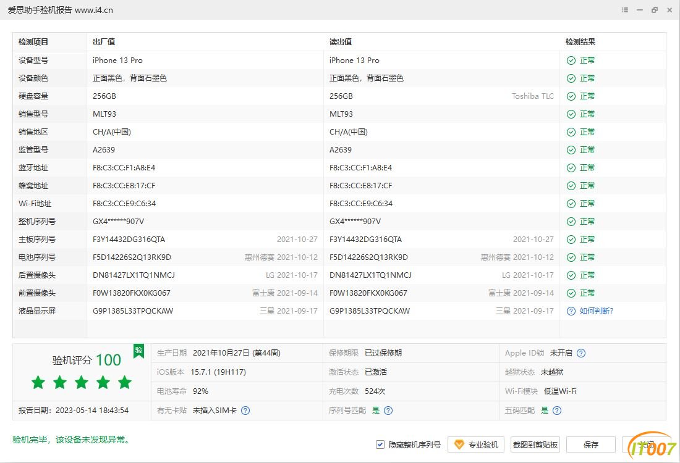Image resolution: width=680 pixels, height=463 pixels.
Task: Click the 液晶显示屏 row label
Action: click(x=37, y=311)
